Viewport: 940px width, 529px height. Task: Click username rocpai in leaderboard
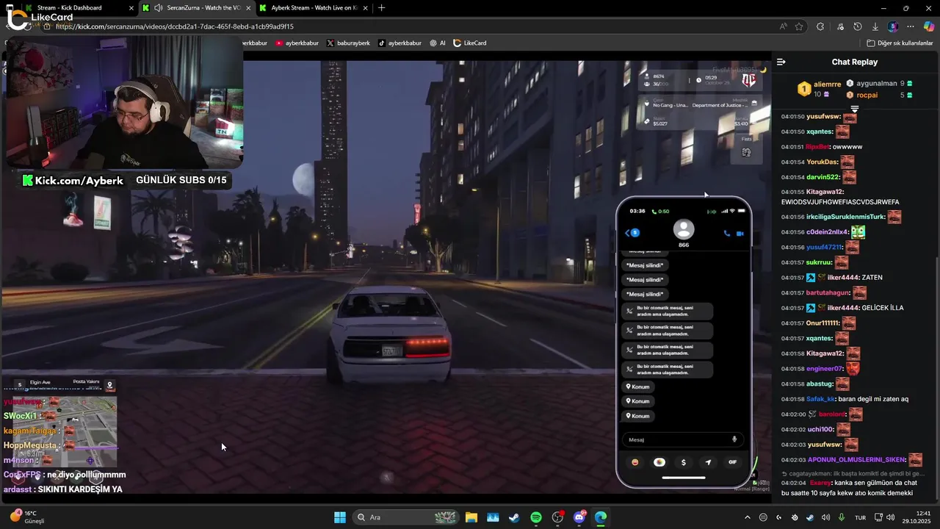coord(867,95)
